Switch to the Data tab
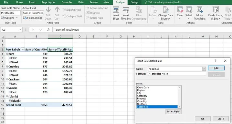 81,2
